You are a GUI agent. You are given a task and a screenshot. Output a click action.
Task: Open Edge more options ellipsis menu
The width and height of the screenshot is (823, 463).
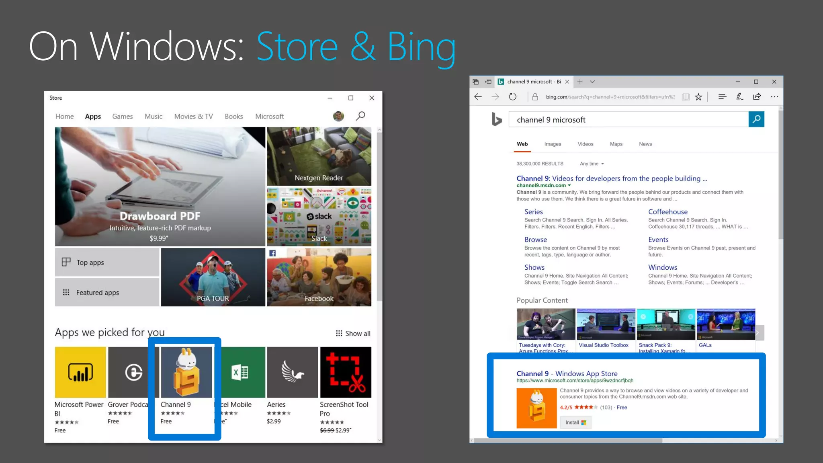pyautogui.click(x=774, y=96)
